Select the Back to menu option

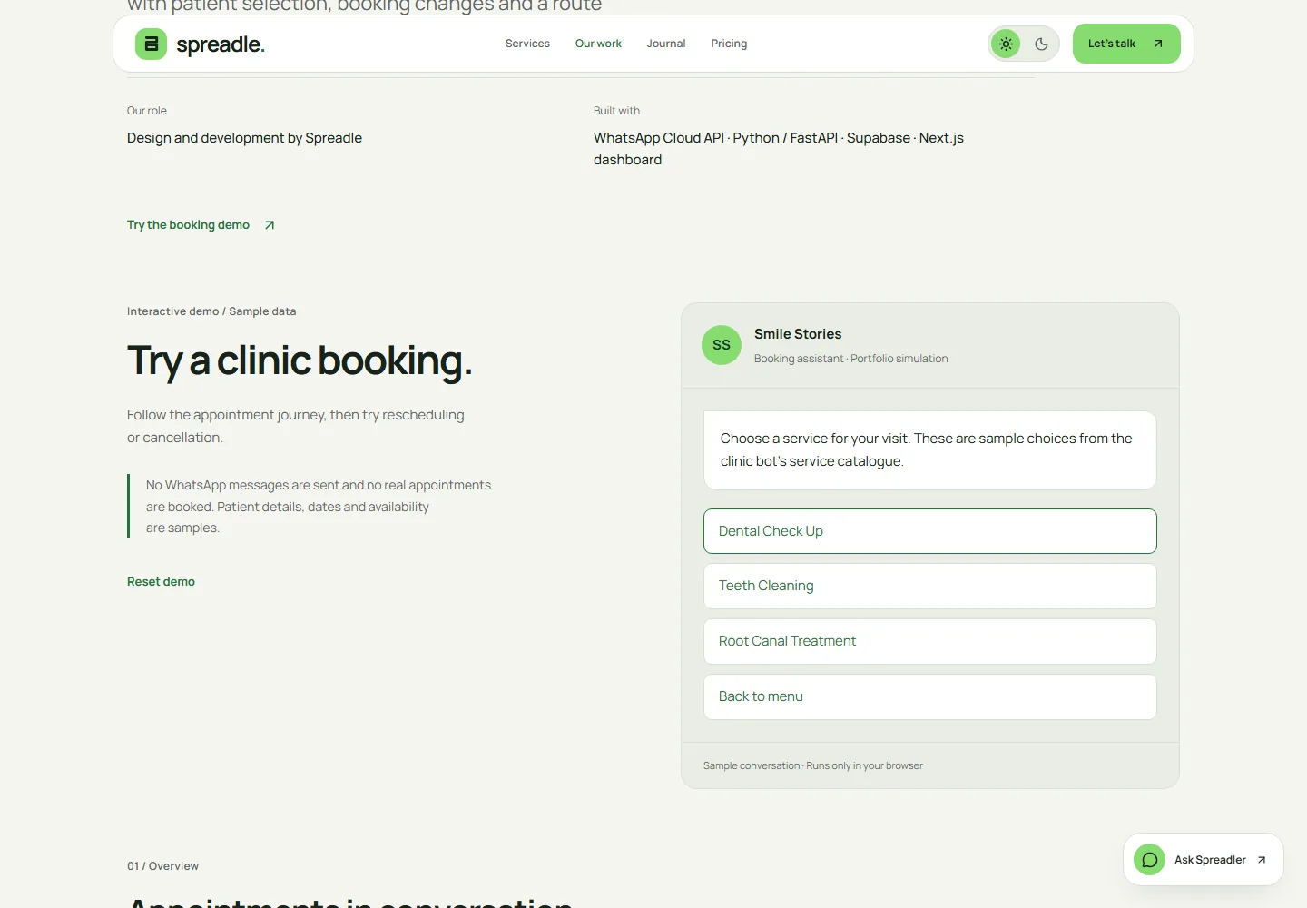click(930, 697)
